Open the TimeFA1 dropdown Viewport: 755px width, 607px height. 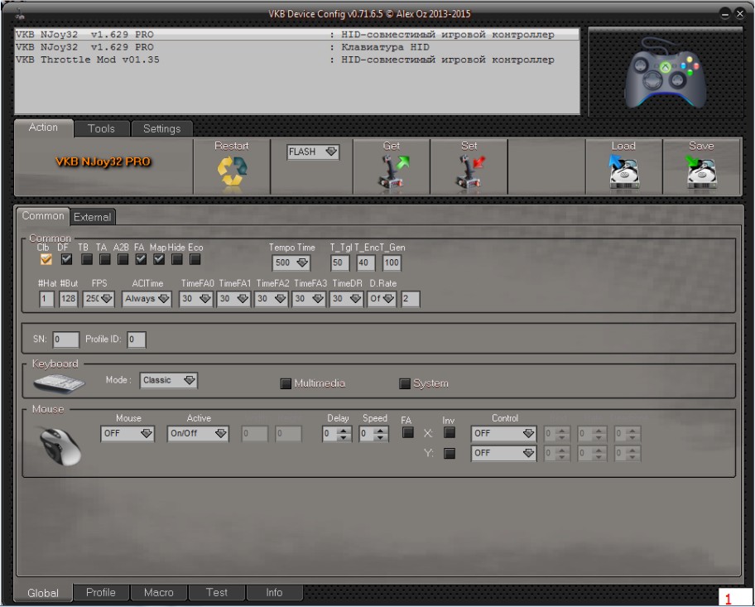click(233, 299)
